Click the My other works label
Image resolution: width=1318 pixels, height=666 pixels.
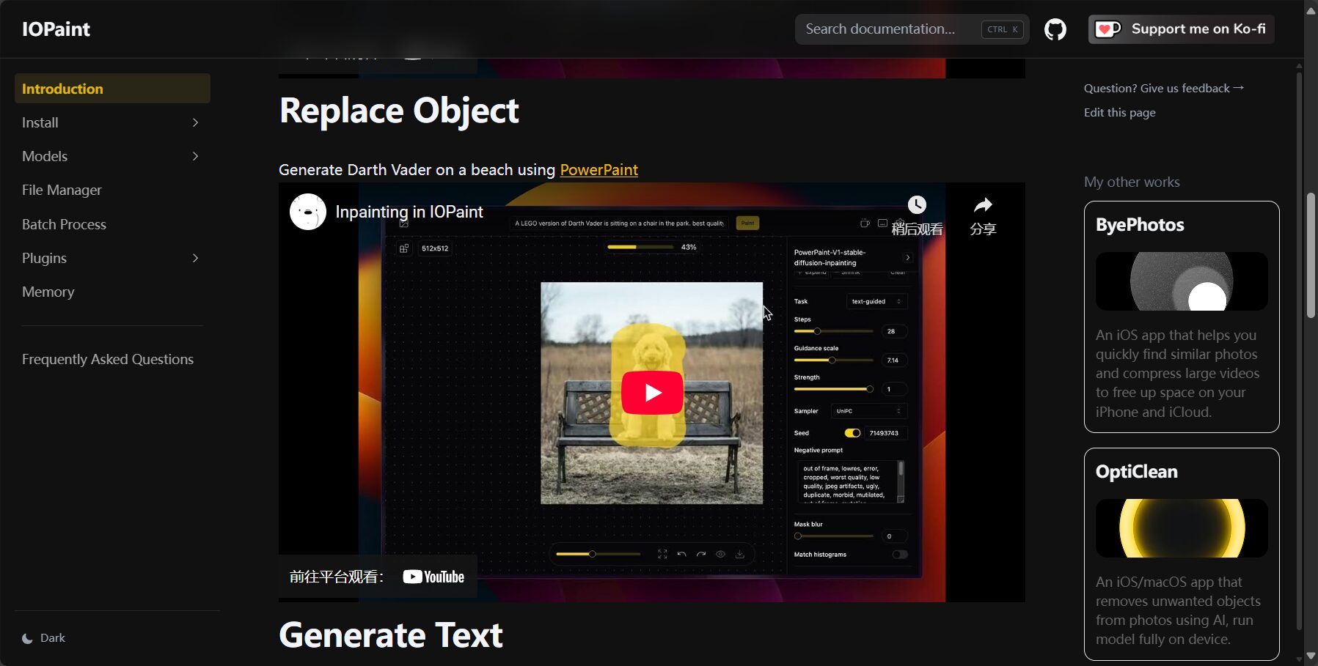(1132, 182)
